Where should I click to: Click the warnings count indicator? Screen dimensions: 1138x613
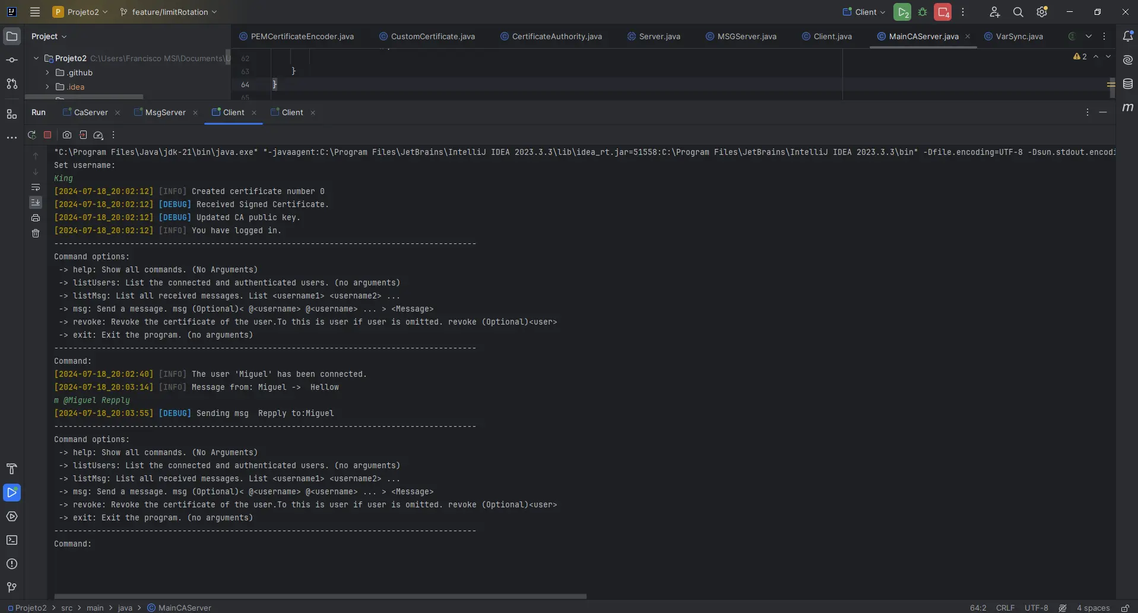point(1080,56)
